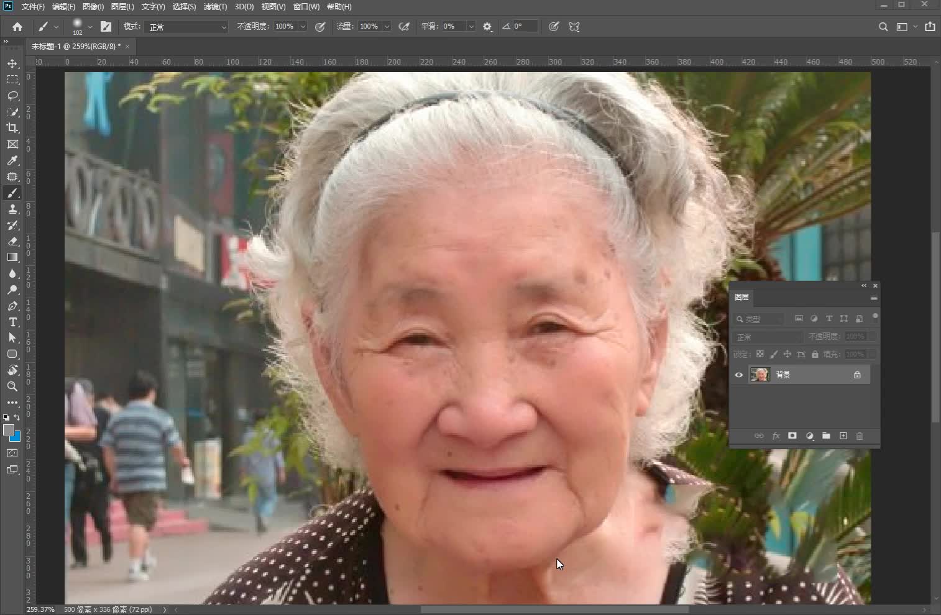Expand the opacity dropdown in options bar

(303, 27)
